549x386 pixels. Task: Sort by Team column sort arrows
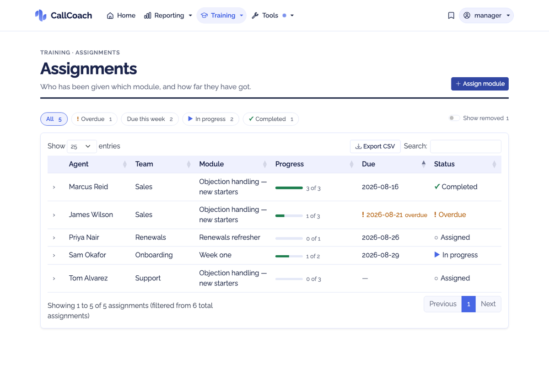pos(189,164)
